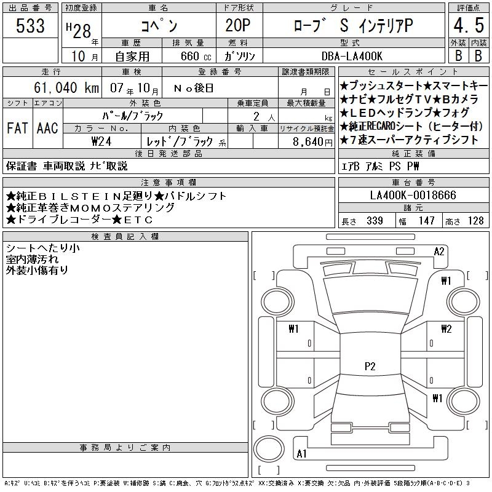Select 注意事項欄 header
The width and height of the screenshot is (492, 492).
click(x=169, y=182)
